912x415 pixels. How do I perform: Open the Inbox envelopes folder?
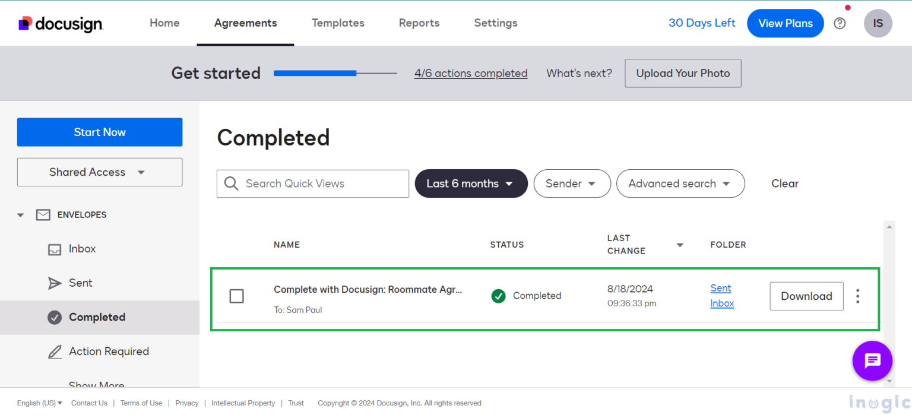pyautogui.click(x=82, y=249)
